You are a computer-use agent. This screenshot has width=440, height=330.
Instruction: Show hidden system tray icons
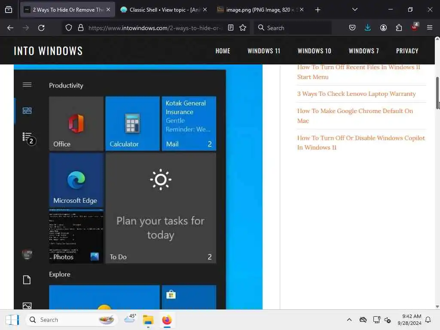(x=349, y=320)
